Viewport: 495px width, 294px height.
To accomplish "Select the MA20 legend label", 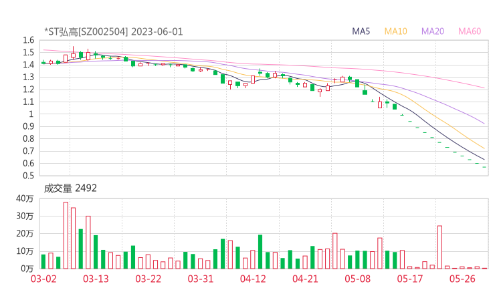I will tap(433, 31).
